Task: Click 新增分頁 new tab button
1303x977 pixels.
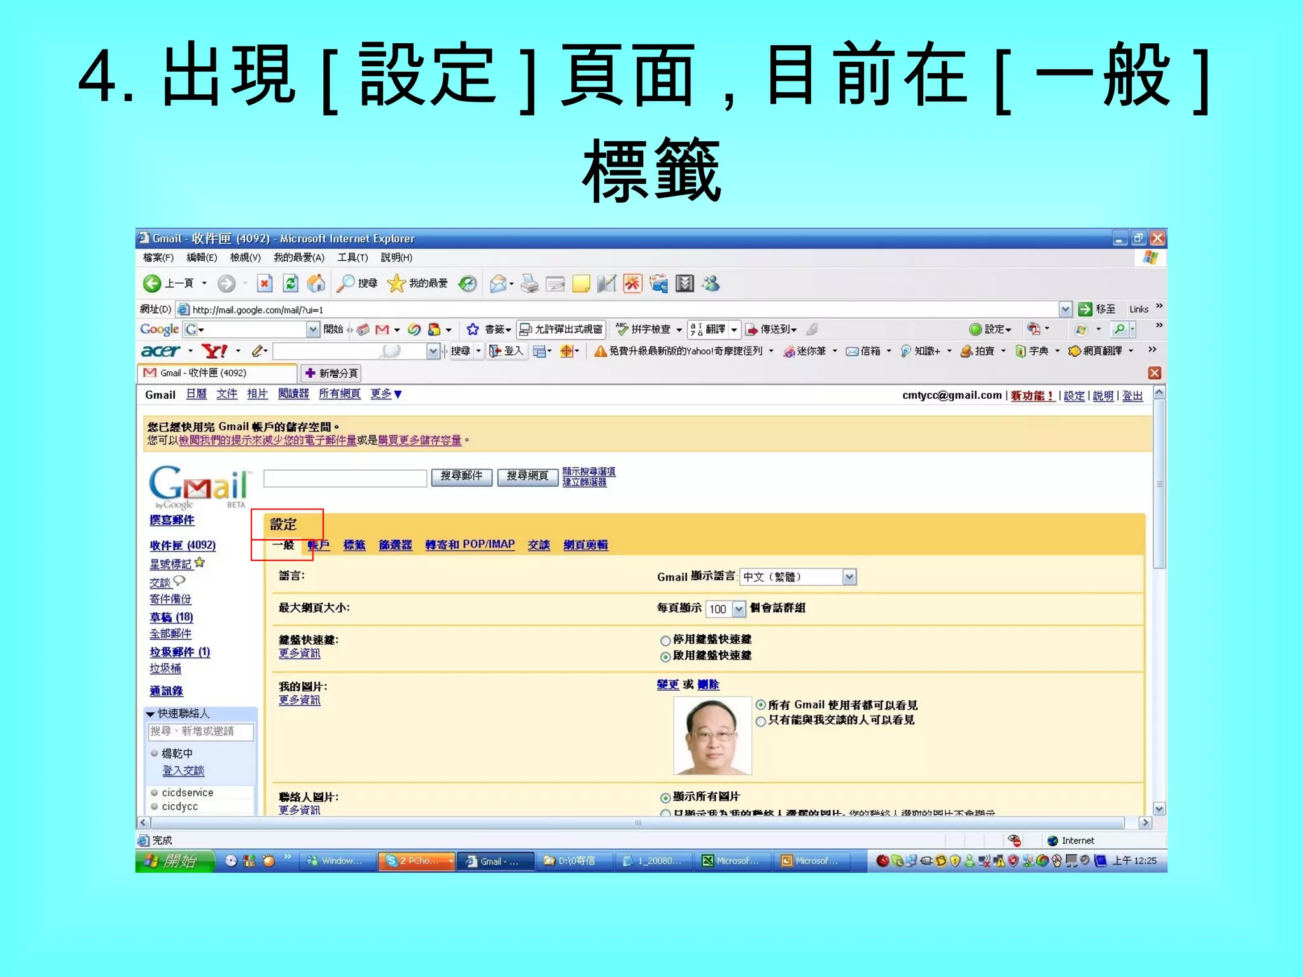Action: [x=331, y=373]
